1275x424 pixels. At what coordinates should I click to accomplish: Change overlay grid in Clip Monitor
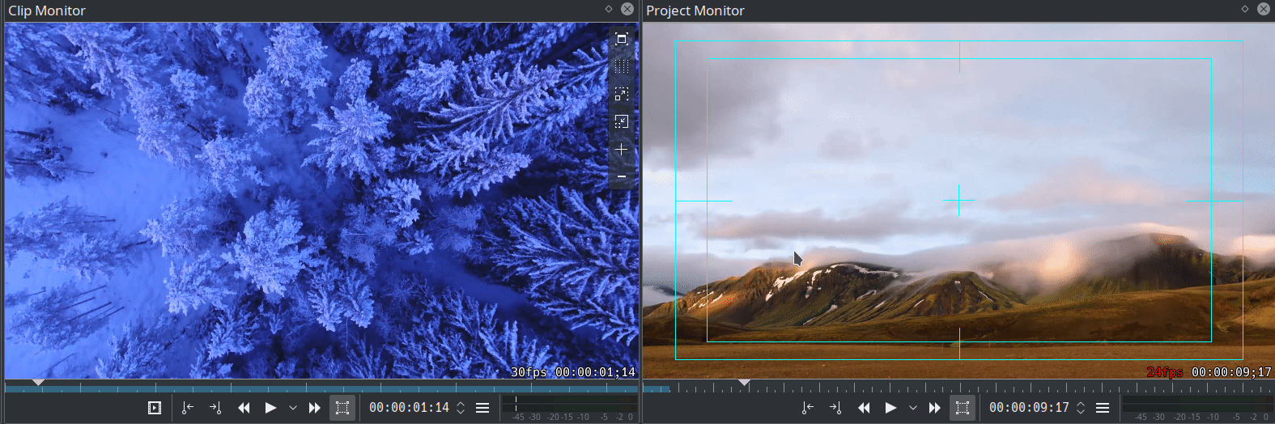621,66
